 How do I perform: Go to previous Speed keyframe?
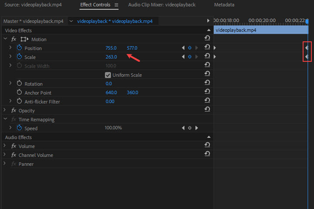[x=183, y=128]
